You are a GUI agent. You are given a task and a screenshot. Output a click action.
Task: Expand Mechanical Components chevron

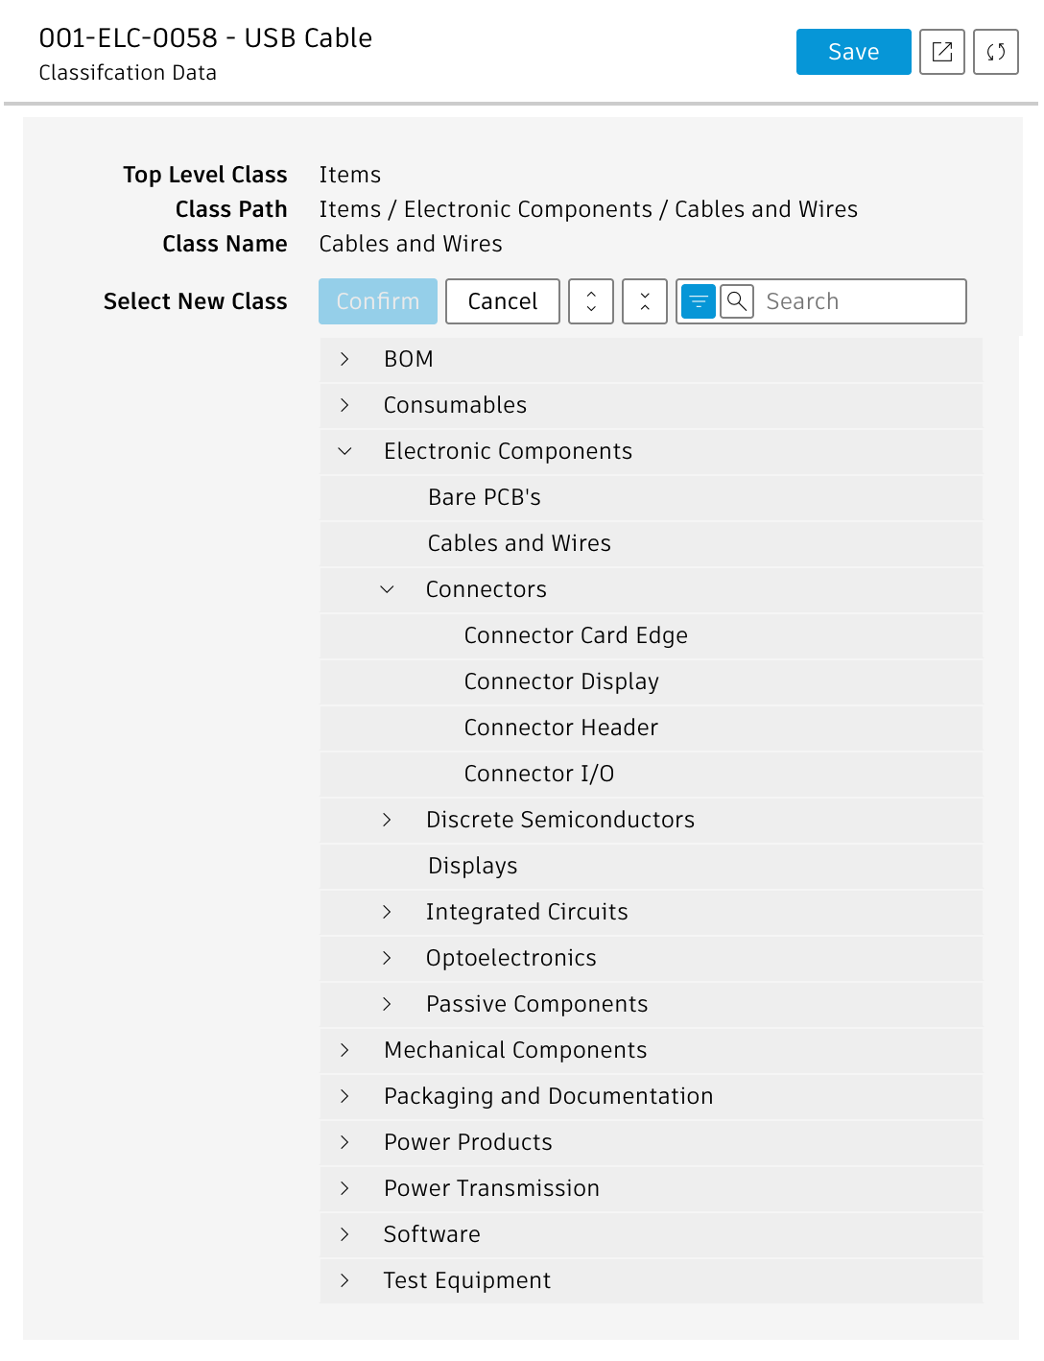[x=344, y=1050]
